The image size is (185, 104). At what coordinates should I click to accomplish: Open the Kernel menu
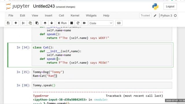click(x=75, y=16)
